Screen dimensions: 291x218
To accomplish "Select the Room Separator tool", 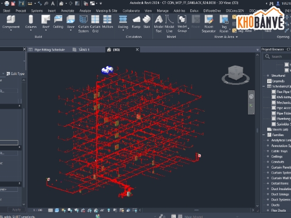I will [x=208, y=19].
